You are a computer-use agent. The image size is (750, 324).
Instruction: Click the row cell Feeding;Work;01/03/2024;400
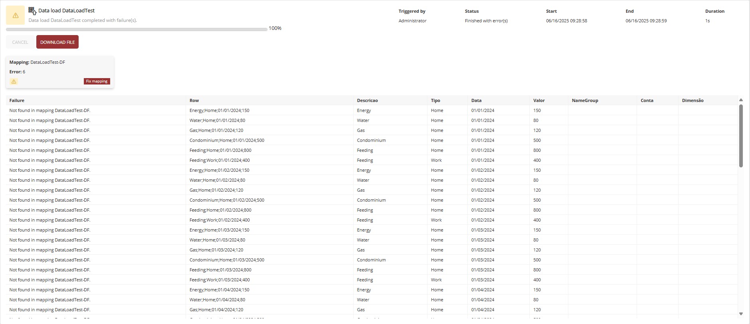point(270,280)
